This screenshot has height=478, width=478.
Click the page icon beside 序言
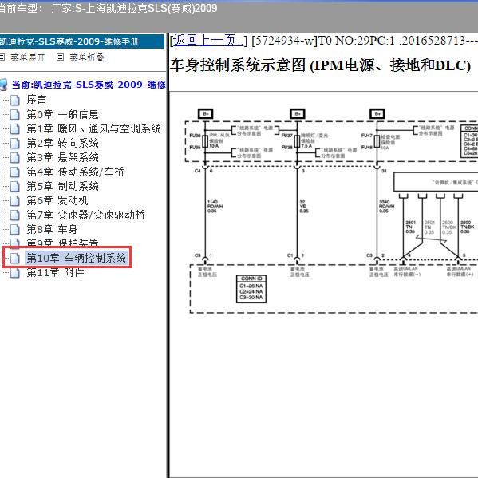pyautogui.click(x=14, y=100)
